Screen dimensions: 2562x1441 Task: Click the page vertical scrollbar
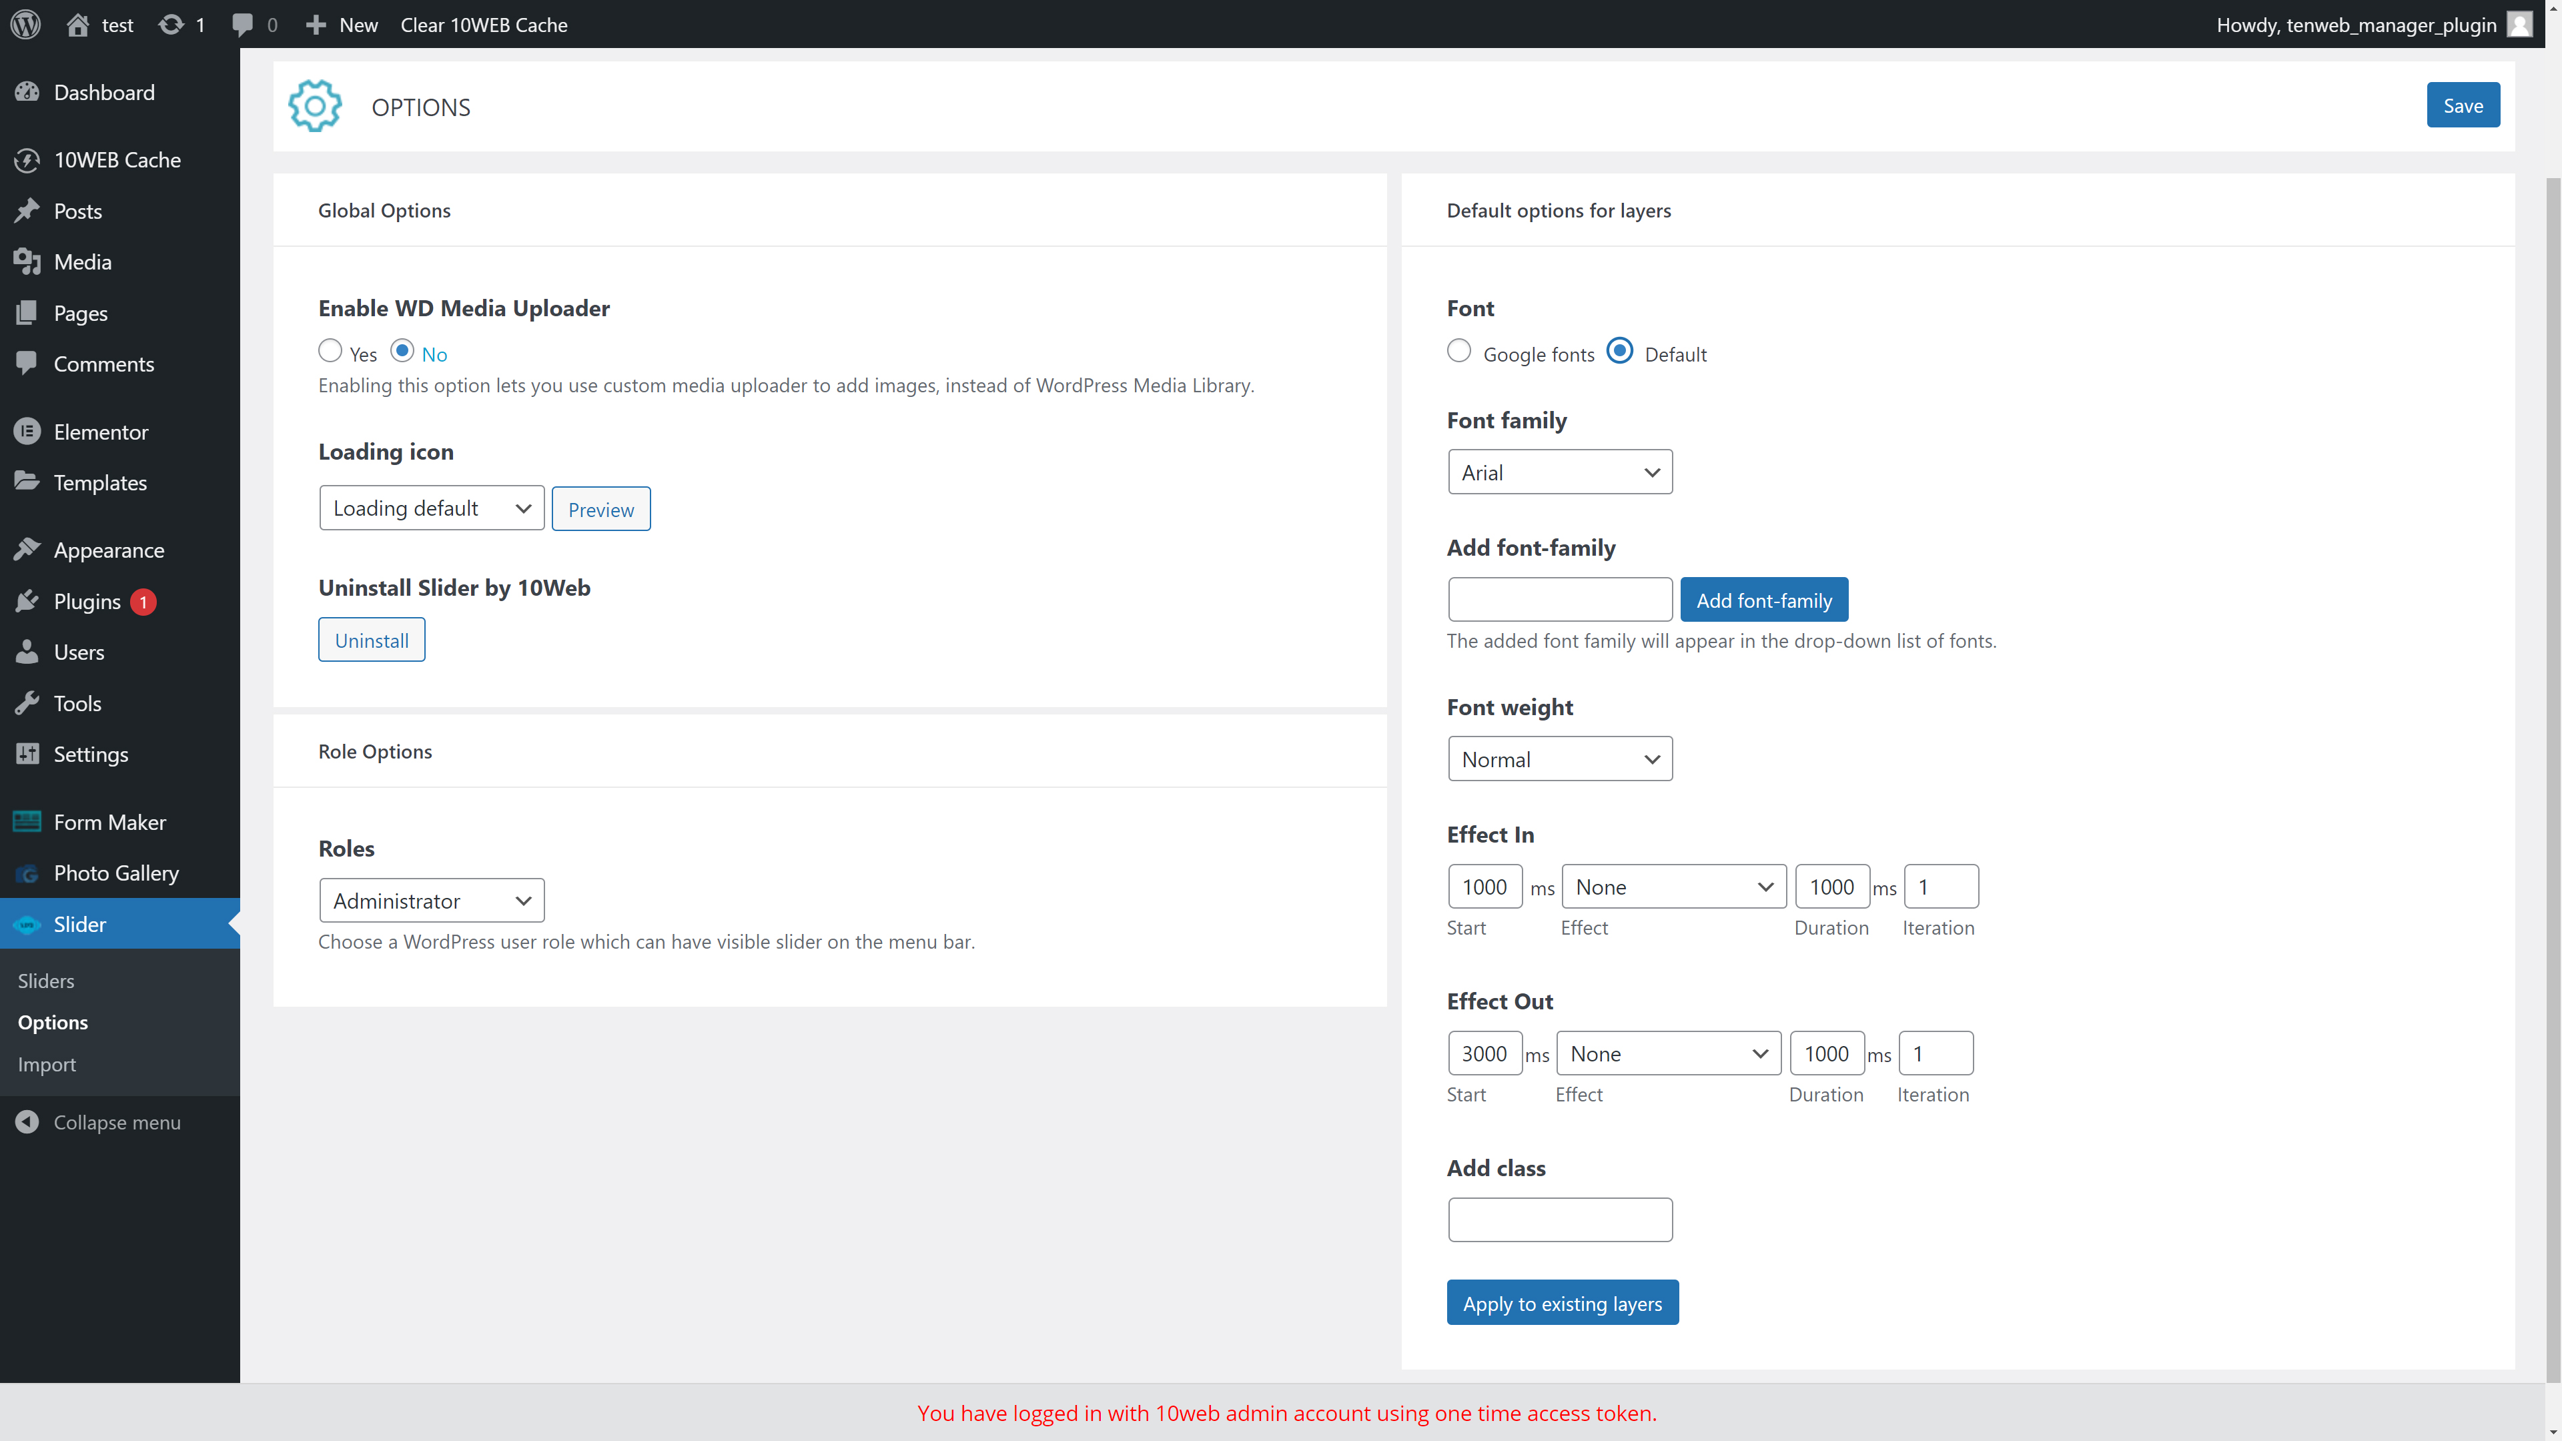click(x=2553, y=780)
